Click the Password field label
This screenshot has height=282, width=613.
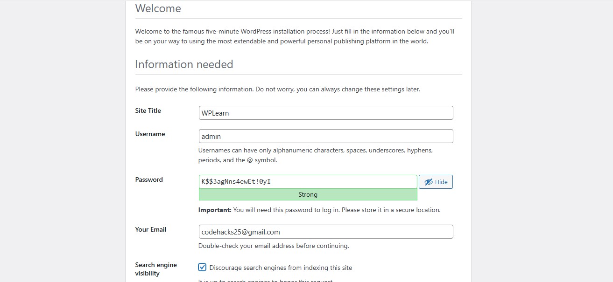(149, 179)
